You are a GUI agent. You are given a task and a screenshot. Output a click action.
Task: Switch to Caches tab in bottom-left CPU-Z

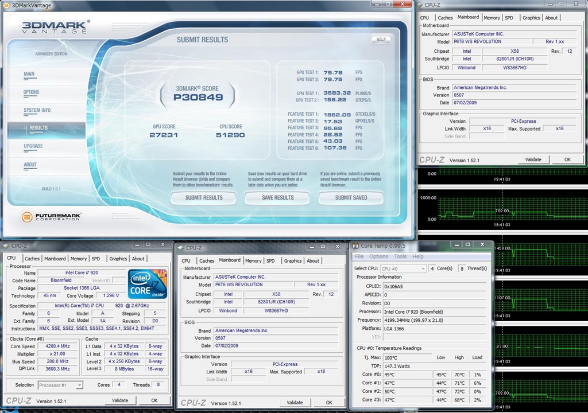pyautogui.click(x=32, y=259)
